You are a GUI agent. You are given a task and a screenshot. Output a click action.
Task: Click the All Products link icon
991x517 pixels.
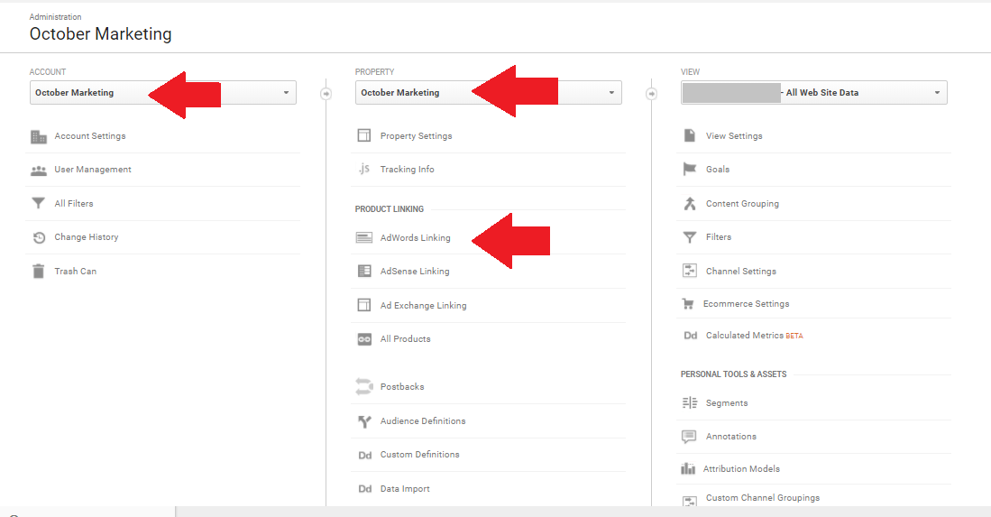pos(364,339)
